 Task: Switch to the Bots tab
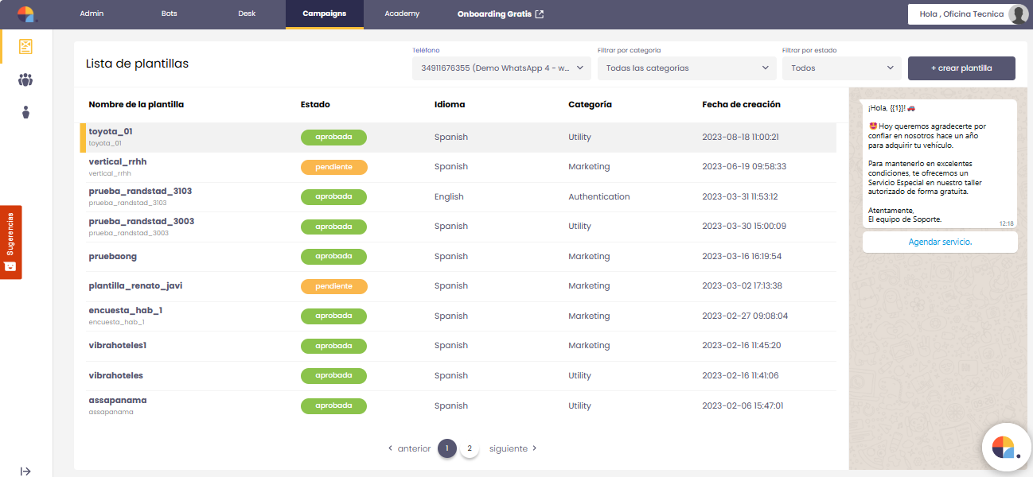[170, 14]
